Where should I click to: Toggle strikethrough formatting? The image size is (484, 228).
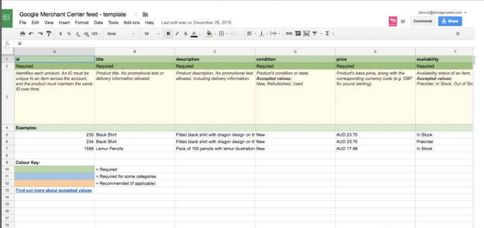coord(186,34)
